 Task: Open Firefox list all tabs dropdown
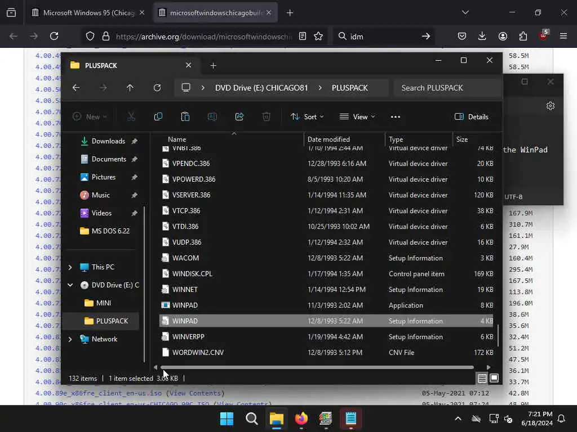click(465, 12)
